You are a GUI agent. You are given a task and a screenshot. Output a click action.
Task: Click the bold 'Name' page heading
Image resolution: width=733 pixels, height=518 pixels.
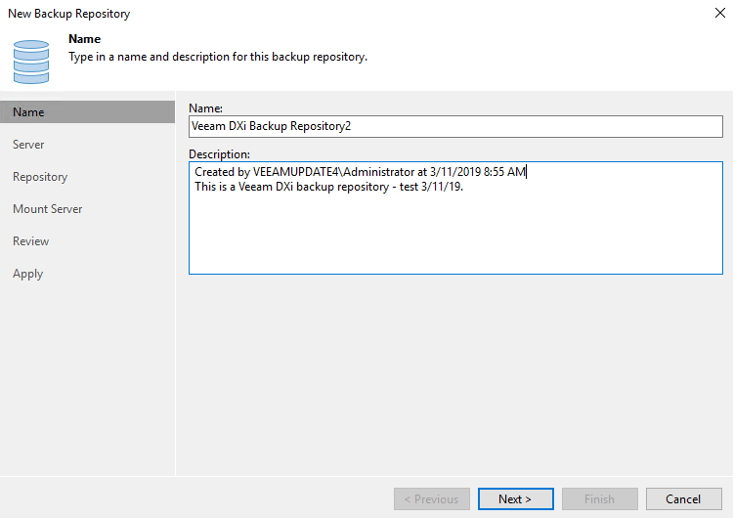(85, 39)
